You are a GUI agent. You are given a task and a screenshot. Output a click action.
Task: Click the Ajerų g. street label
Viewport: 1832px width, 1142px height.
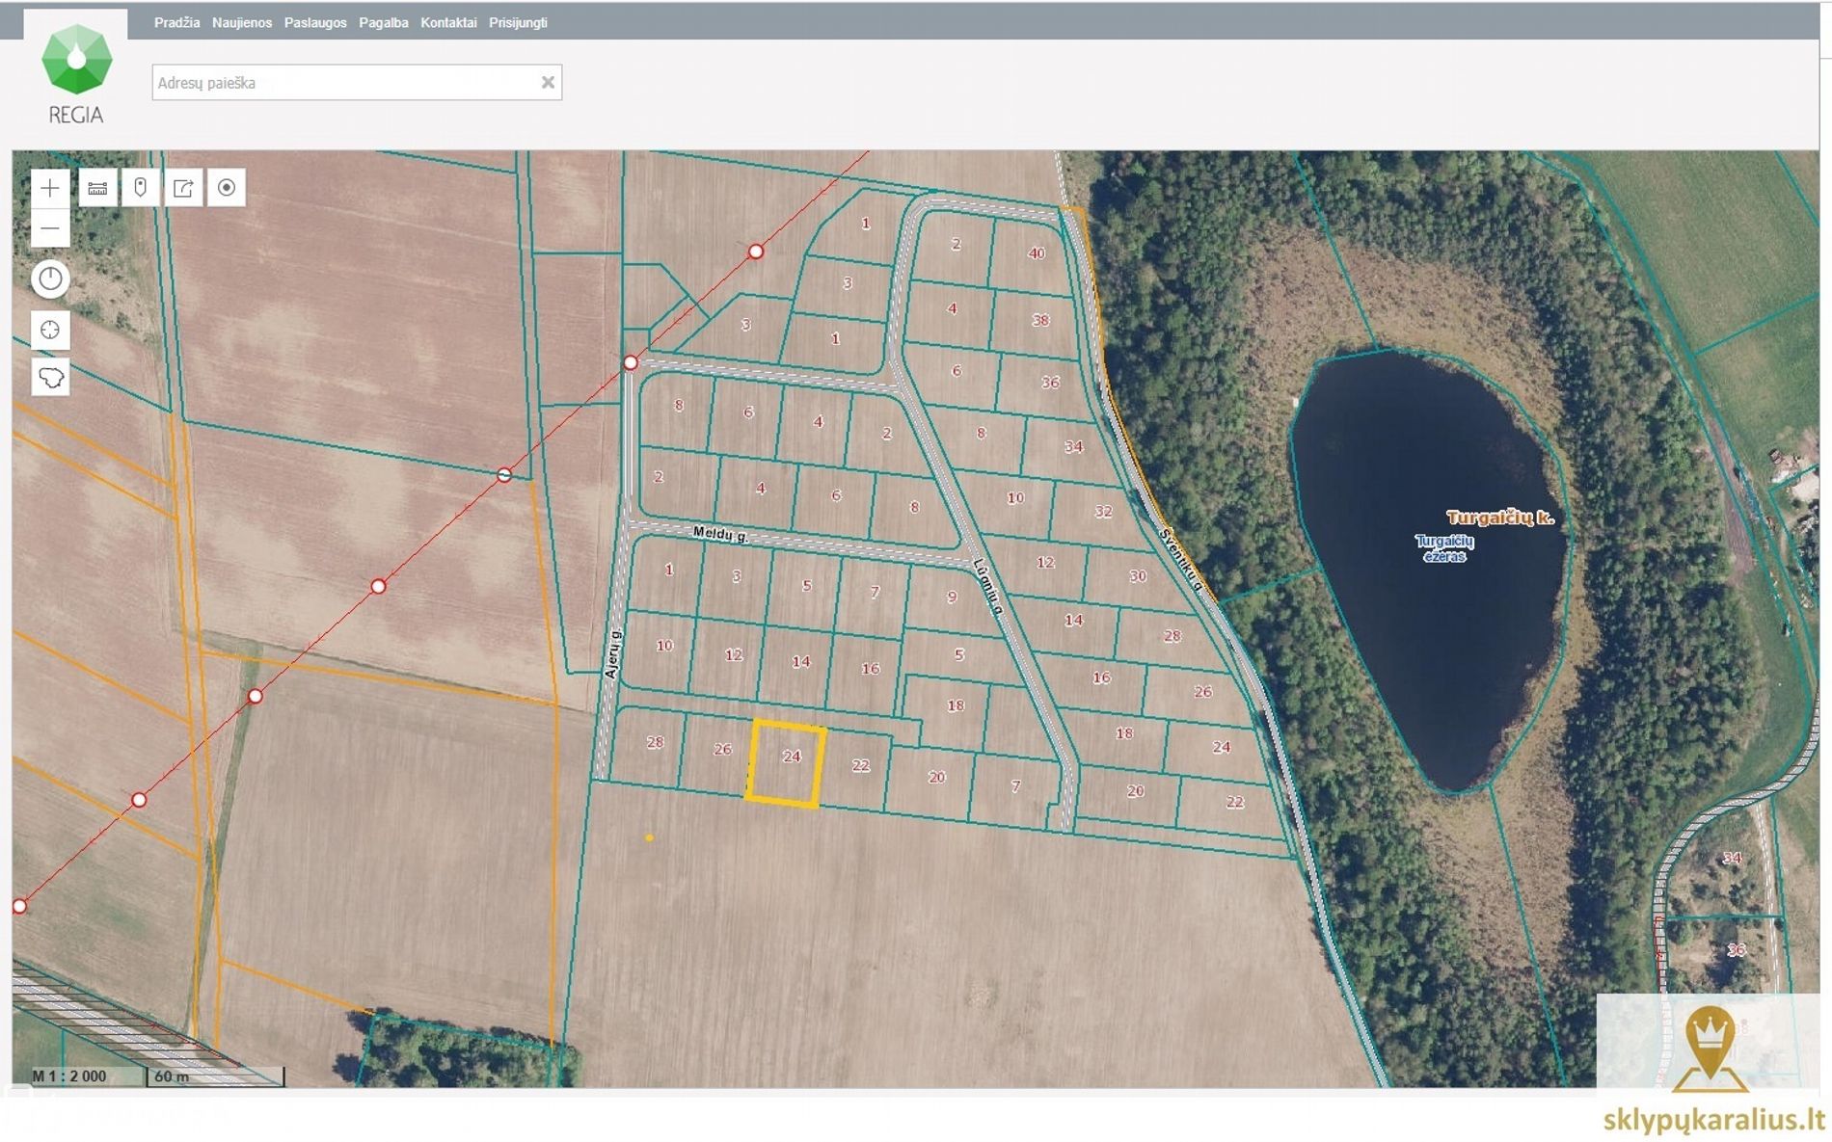click(x=612, y=654)
